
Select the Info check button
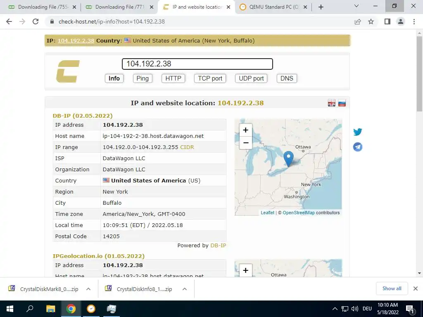click(114, 78)
